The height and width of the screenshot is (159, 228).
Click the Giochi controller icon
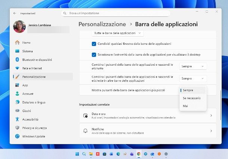17,111
